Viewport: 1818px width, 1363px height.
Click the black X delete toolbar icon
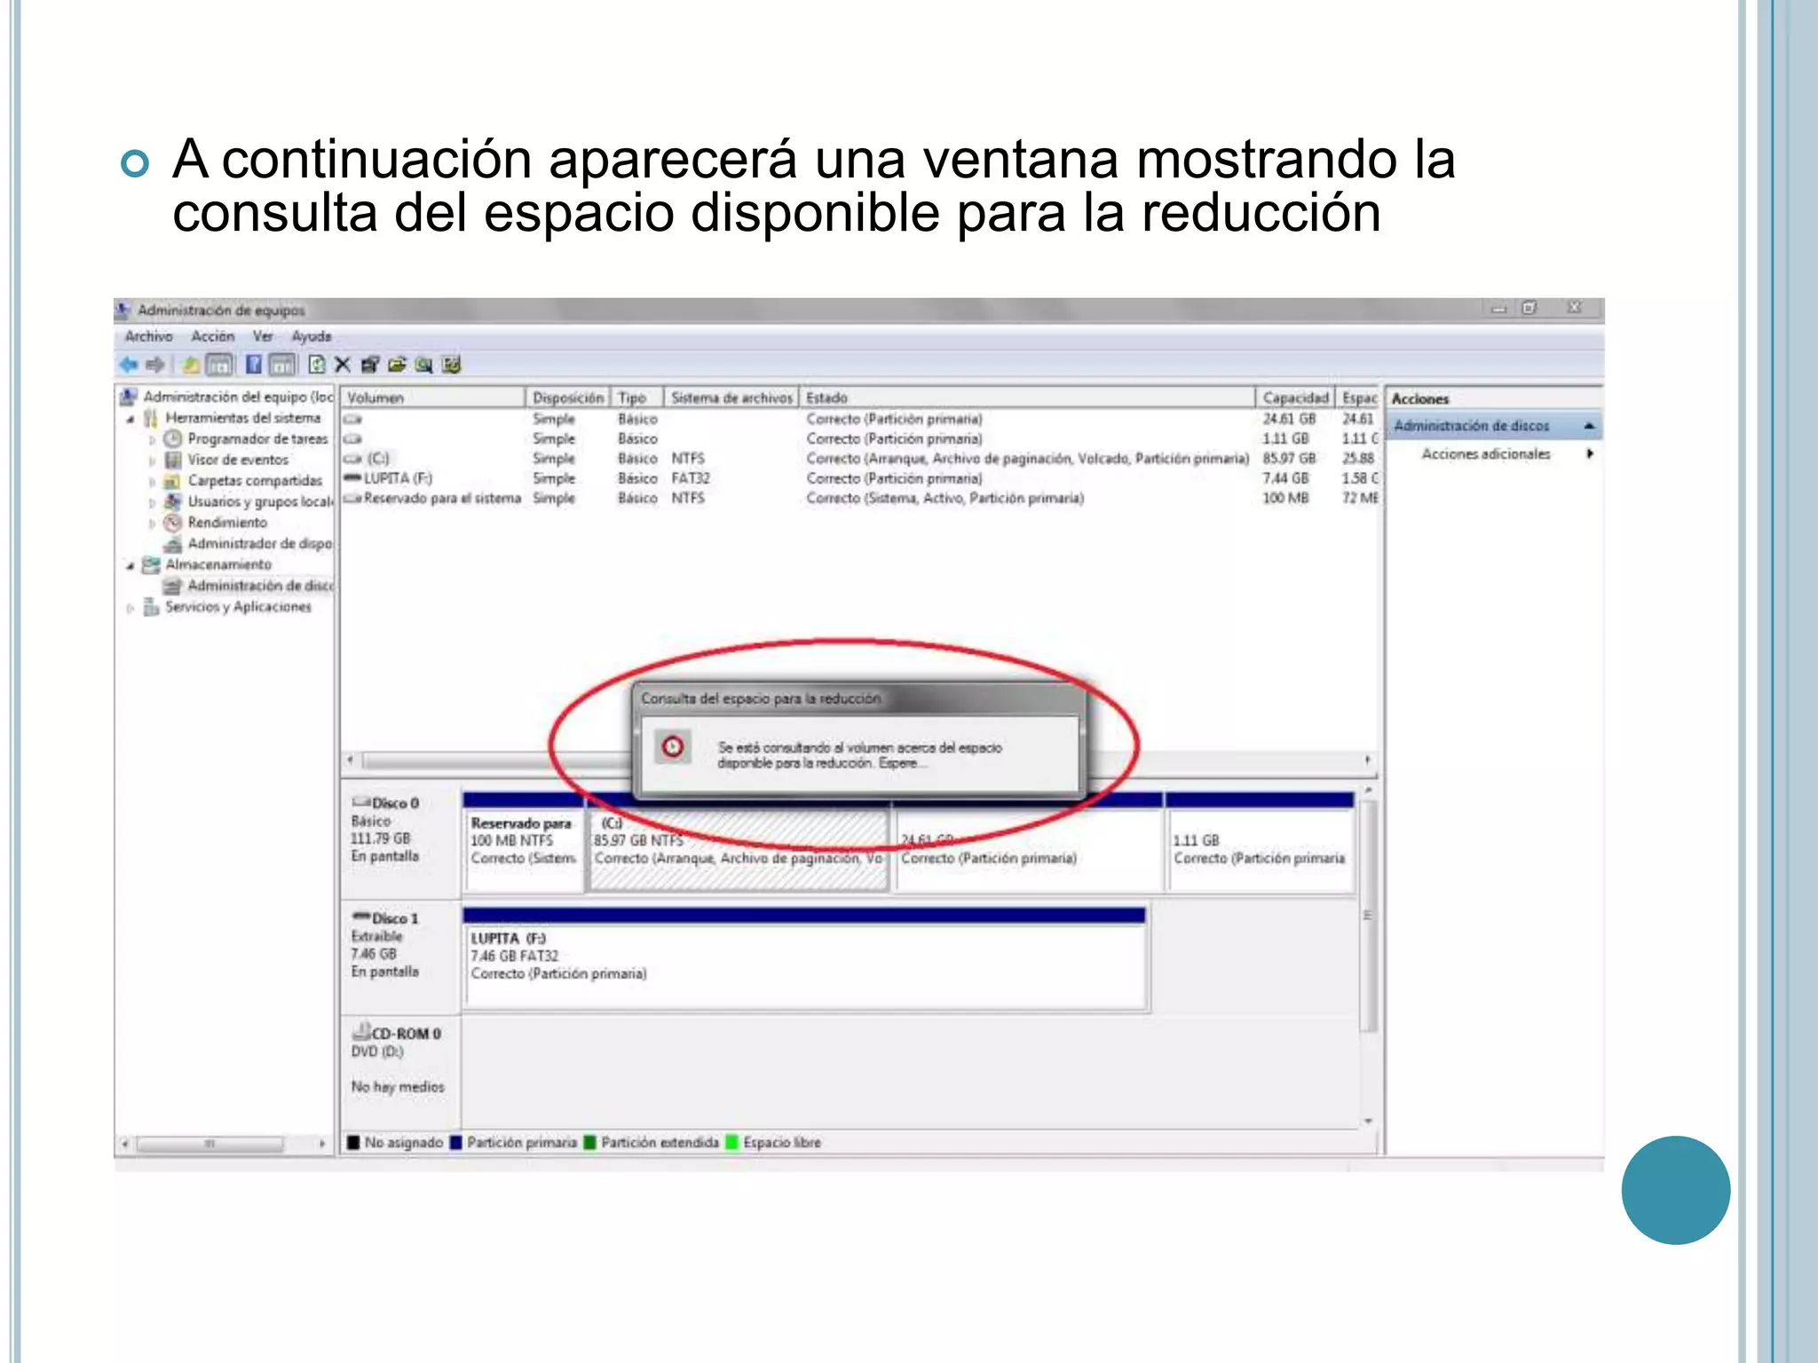pyautogui.click(x=344, y=365)
